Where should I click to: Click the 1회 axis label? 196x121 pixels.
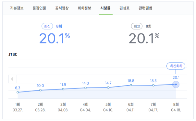point(18,104)
